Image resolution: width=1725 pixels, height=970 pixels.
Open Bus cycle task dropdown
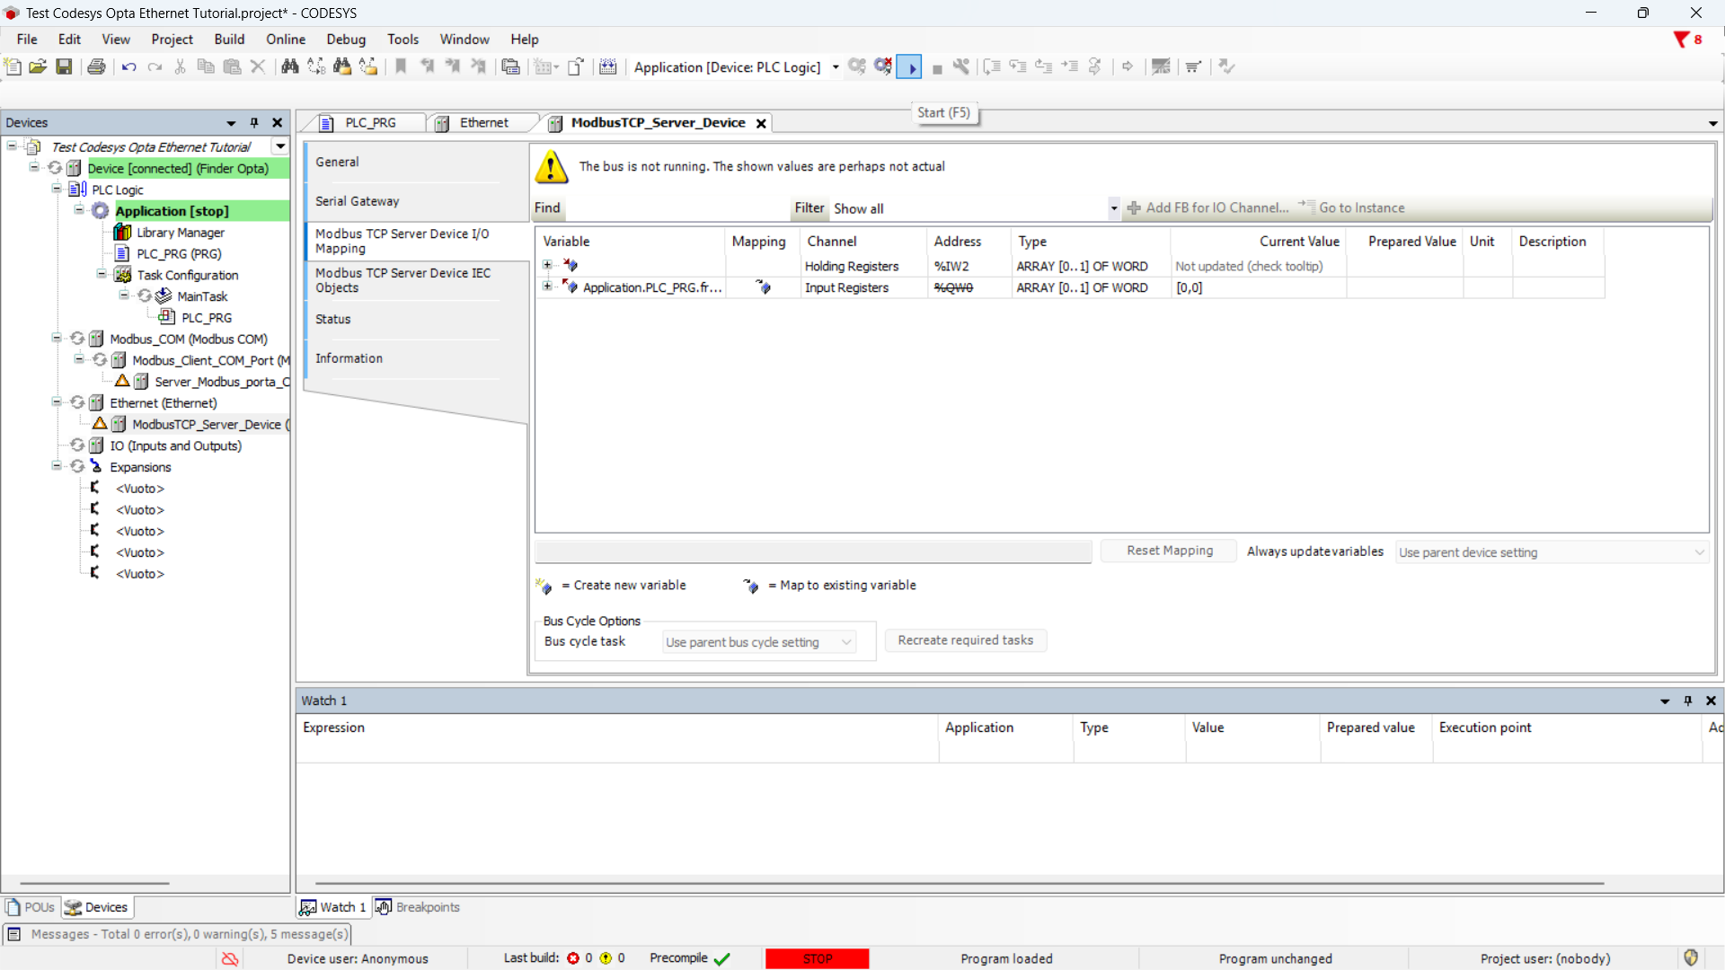[846, 642]
